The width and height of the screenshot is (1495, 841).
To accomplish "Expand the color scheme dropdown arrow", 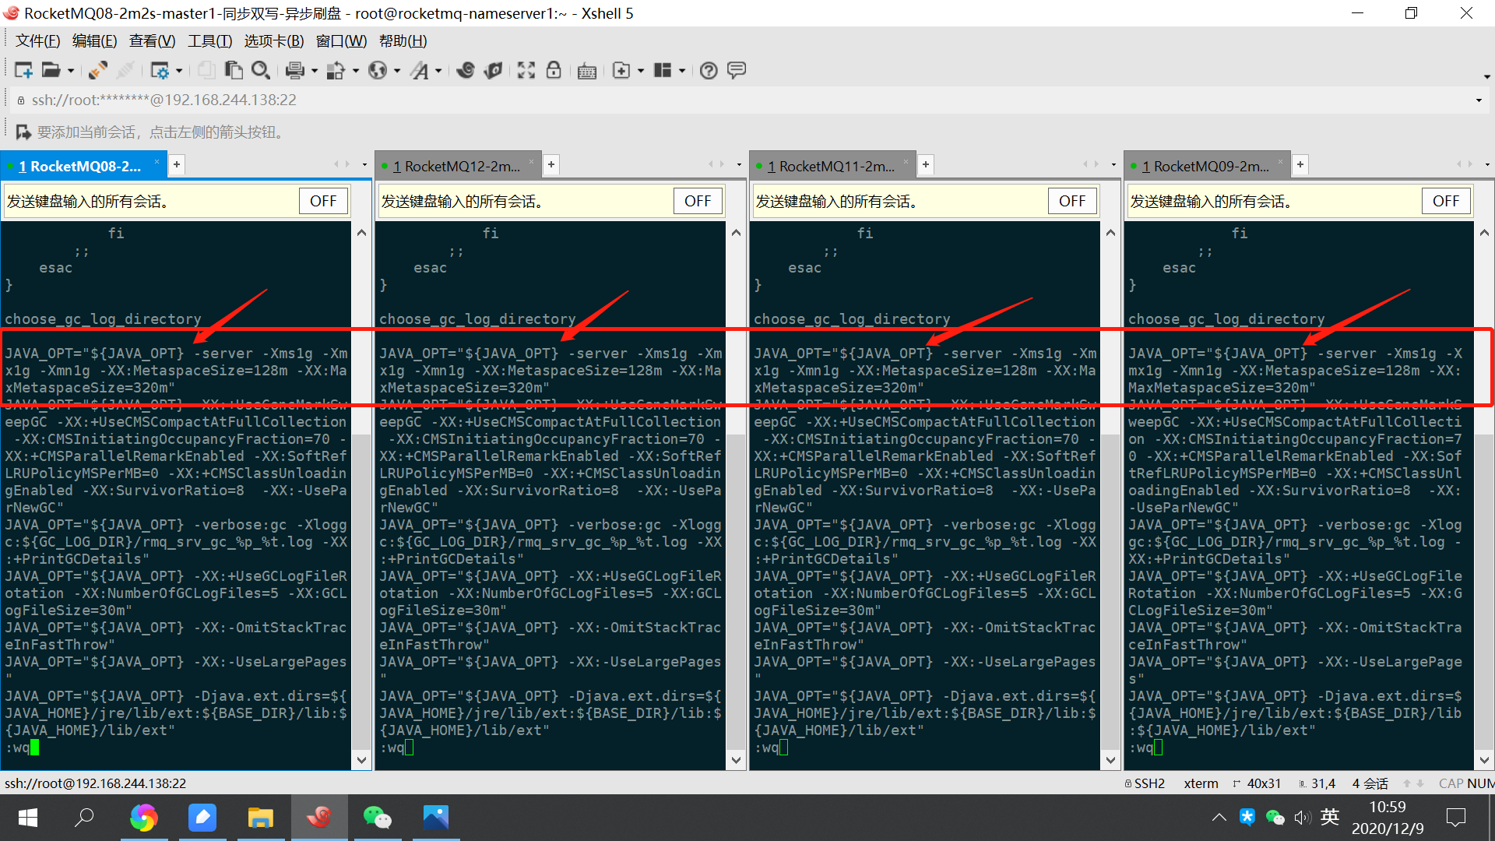I will coord(356,71).
